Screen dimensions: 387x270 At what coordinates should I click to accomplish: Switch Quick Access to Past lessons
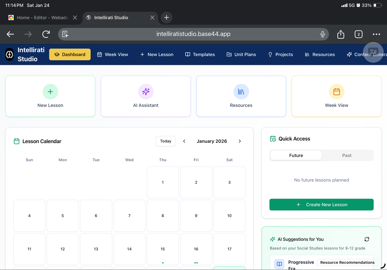coord(347,156)
